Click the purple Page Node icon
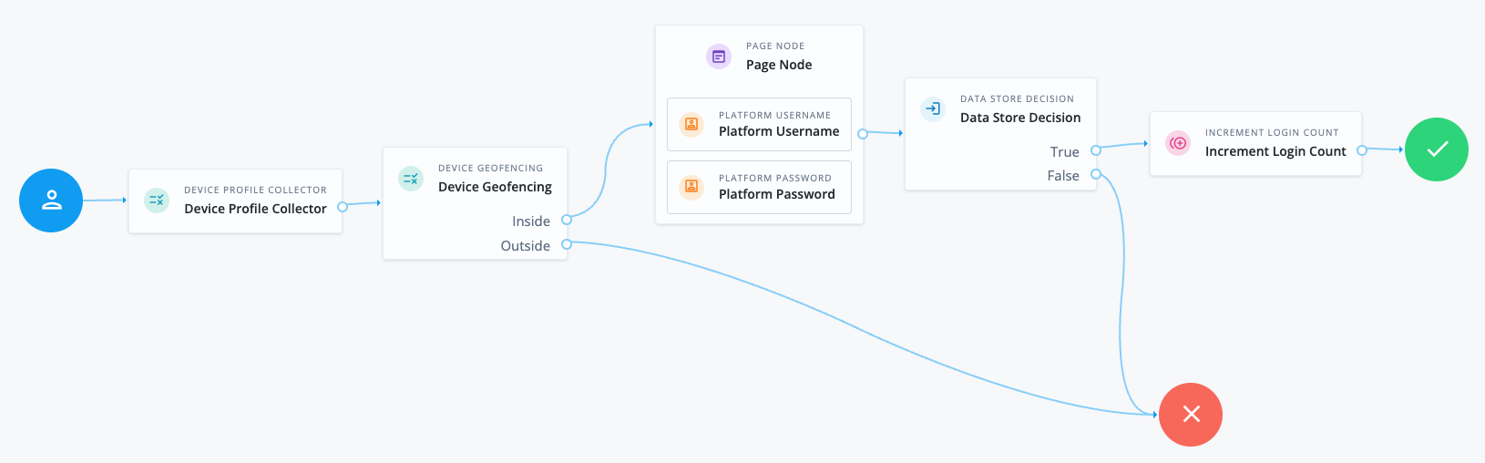 719,57
